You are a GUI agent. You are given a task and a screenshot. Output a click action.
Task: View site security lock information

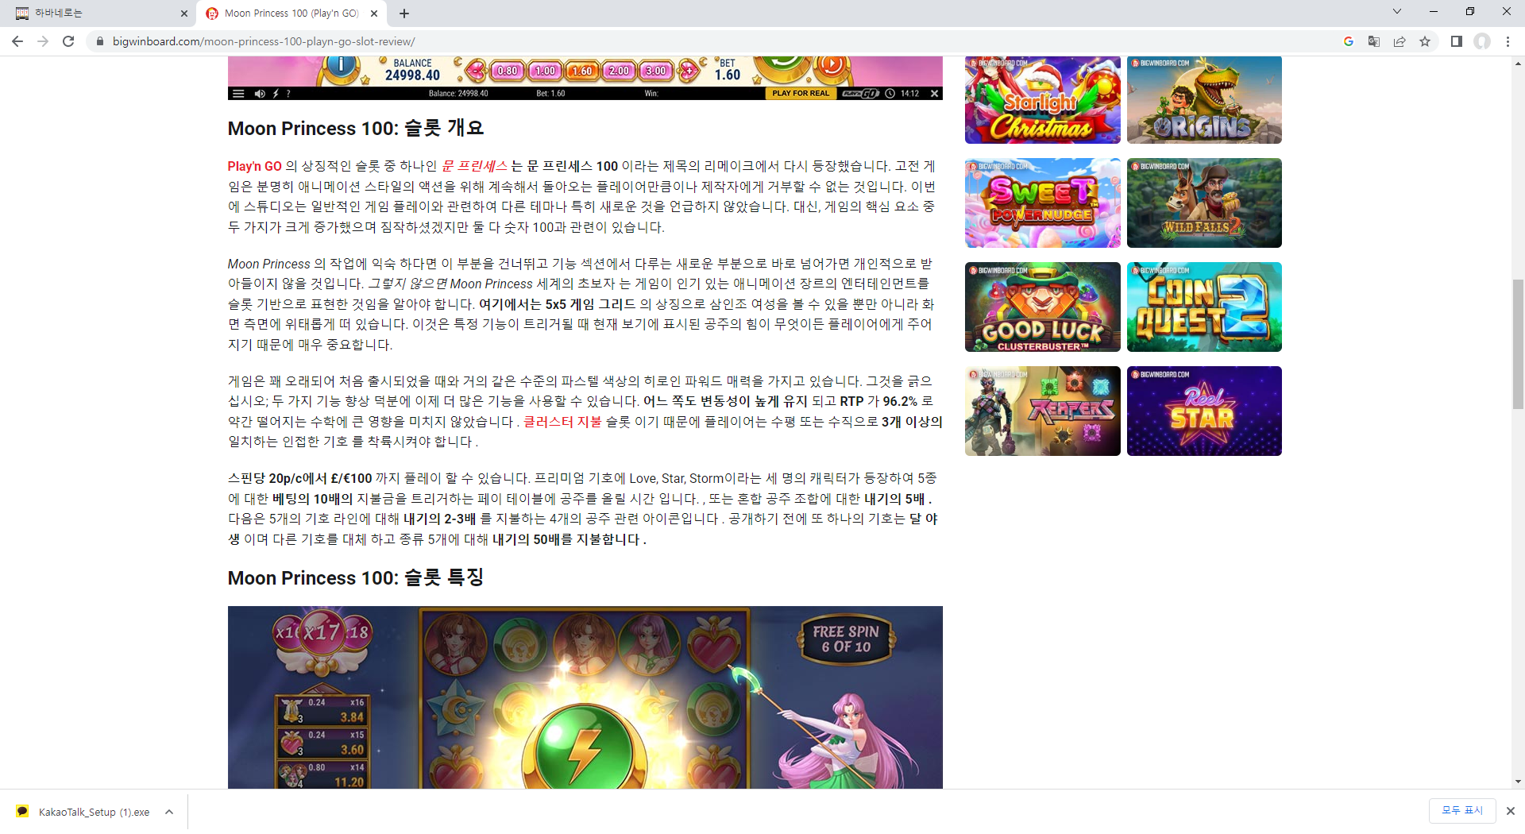(x=99, y=41)
